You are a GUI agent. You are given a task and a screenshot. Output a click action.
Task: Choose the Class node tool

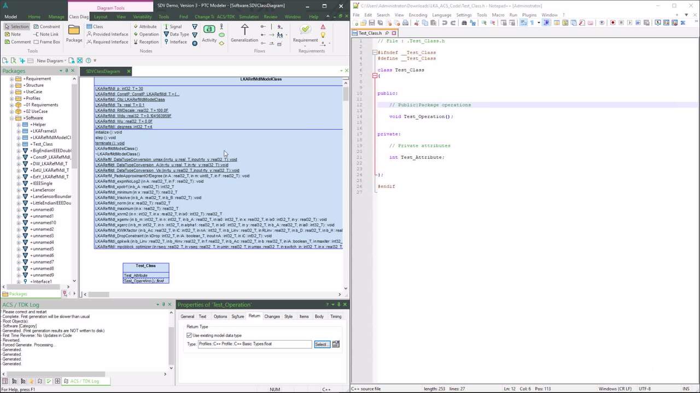(x=94, y=26)
